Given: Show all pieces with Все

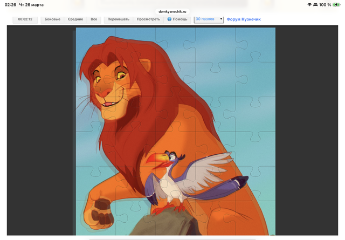Looking at the screenshot, I should 94,19.
